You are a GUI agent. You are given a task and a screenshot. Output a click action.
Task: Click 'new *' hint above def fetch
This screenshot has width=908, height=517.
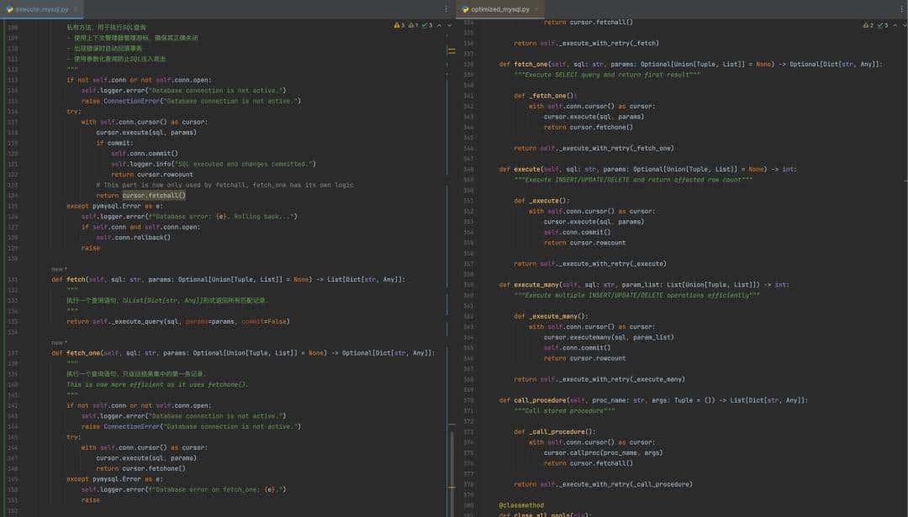(x=59, y=269)
